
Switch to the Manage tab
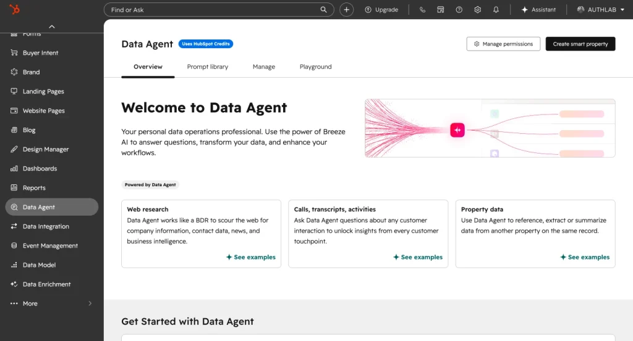[x=263, y=67]
